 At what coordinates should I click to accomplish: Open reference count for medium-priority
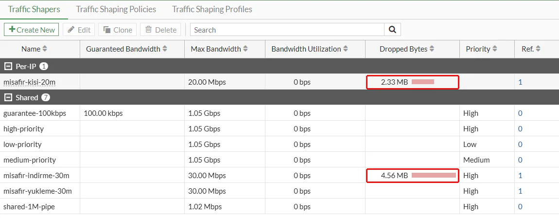520,160
